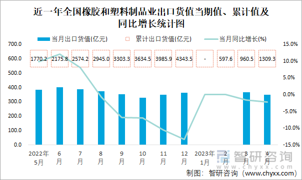Click the cumulative value label 1770.2
The width and height of the screenshot is (302, 180).
38,59
